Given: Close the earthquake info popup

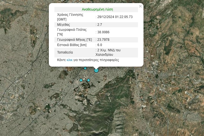Looking at the screenshot, I should 140,6.
